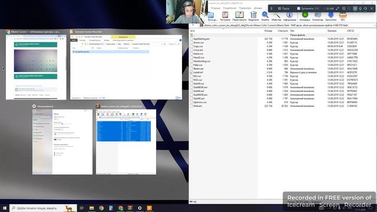Switch to the WinRAR archive window thumbnail
The height and width of the screenshot is (212, 377).
126,142
